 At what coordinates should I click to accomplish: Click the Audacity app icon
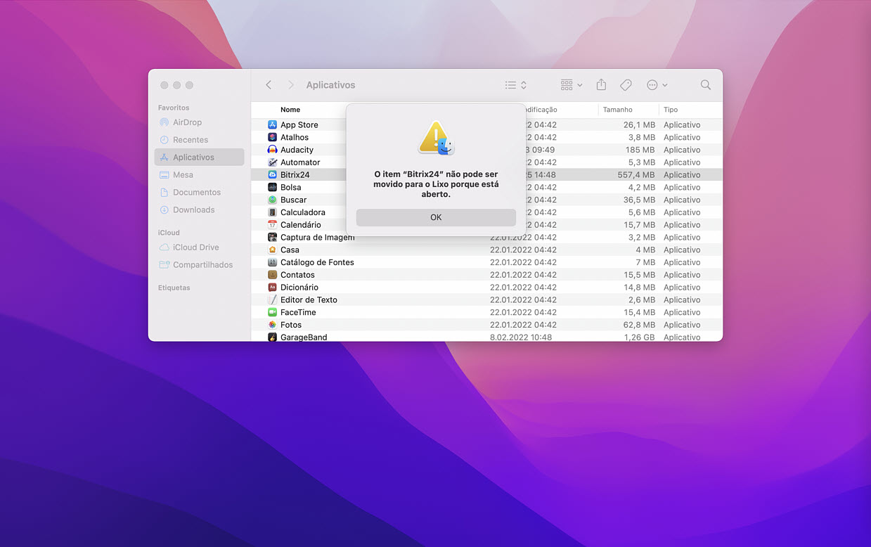[x=273, y=150]
